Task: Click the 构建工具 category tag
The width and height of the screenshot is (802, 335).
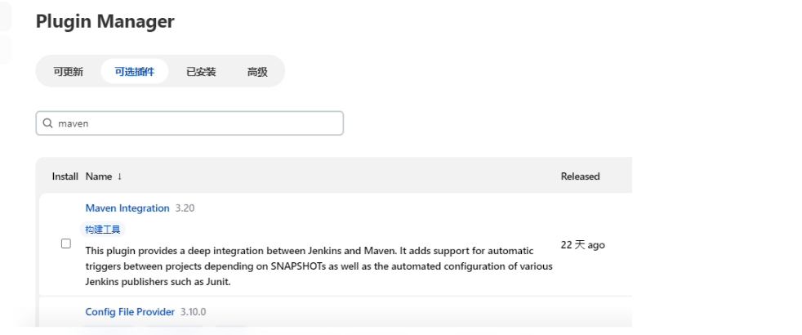Action: point(103,230)
